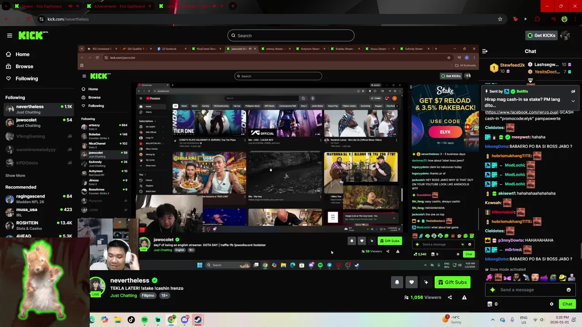
Task: Select jawocolet channel with 54 viewers
Action: point(39,123)
